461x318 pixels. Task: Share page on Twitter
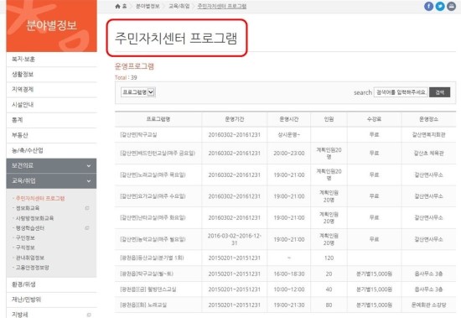pyautogui.click(x=440, y=6)
